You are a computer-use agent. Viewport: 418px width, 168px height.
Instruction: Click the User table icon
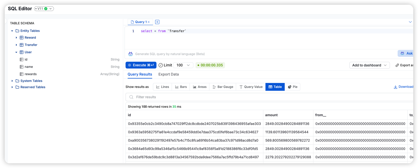pyautogui.click(x=21, y=52)
